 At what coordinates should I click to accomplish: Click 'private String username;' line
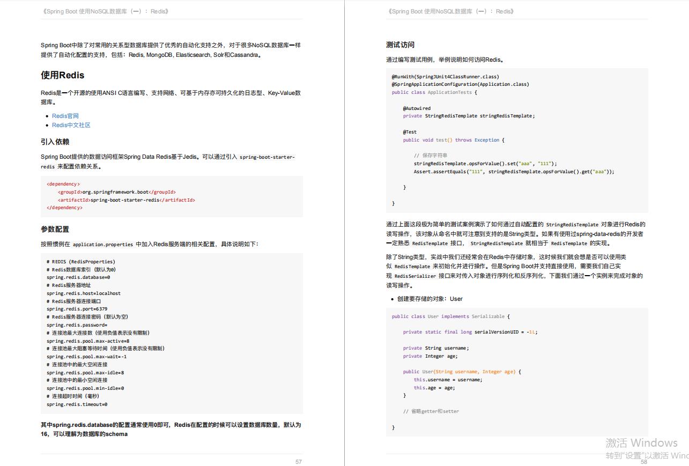[436, 348]
